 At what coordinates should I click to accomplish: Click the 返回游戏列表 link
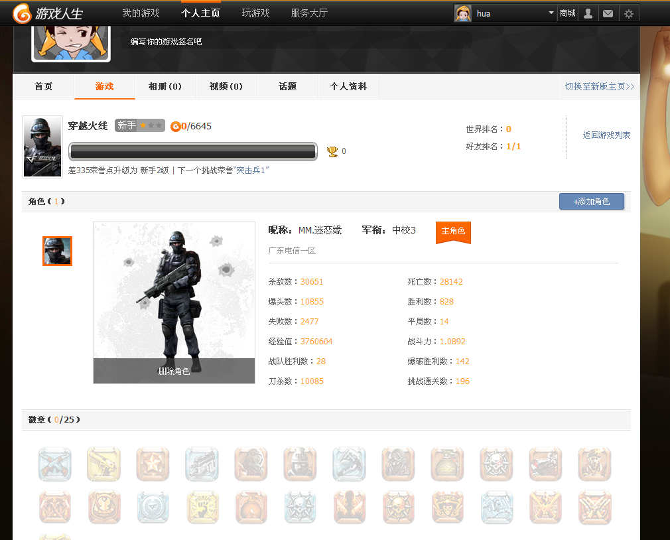(x=606, y=135)
